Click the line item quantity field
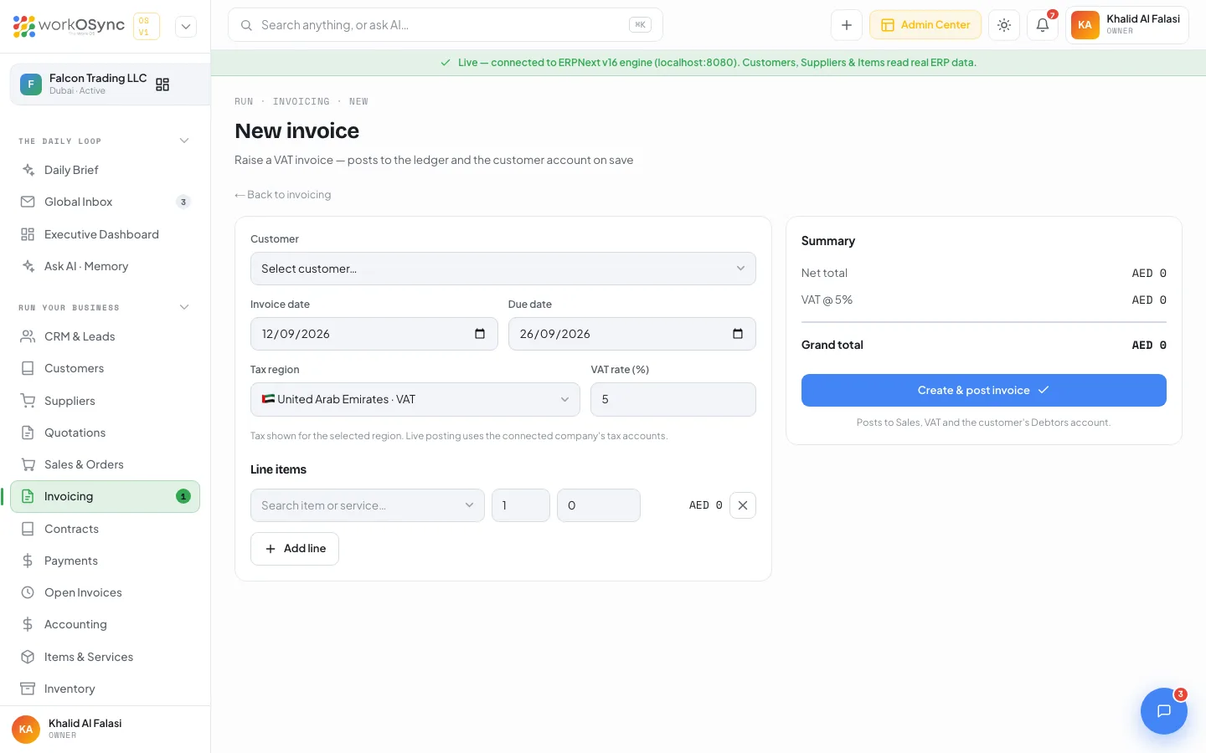Image resolution: width=1206 pixels, height=753 pixels. tap(521, 505)
